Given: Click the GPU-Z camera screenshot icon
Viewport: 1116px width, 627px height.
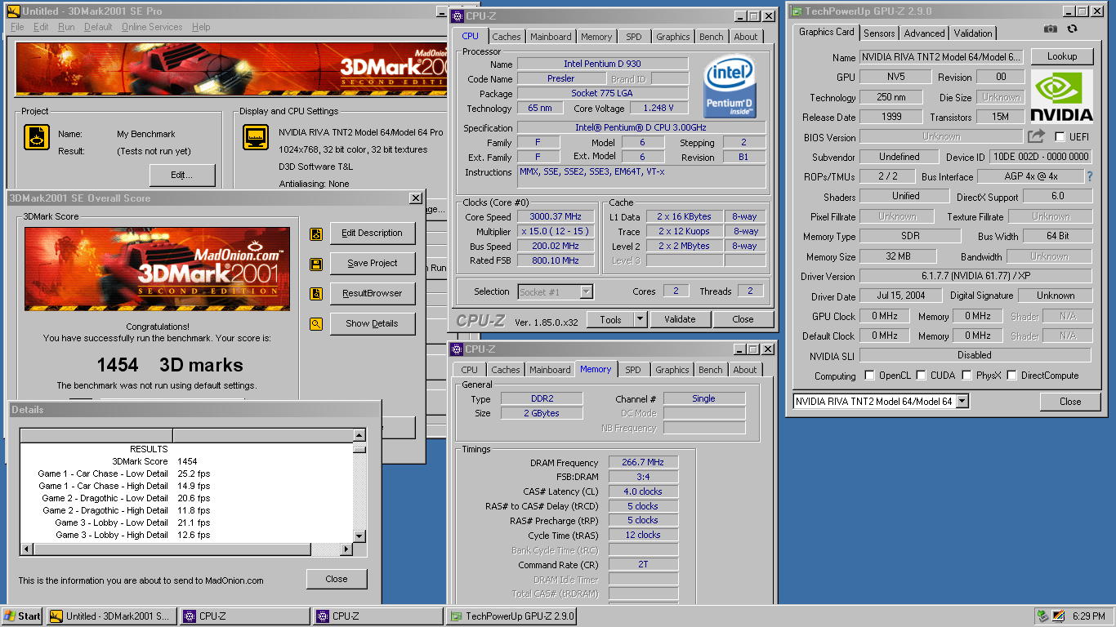Looking at the screenshot, I should pyautogui.click(x=1050, y=29).
